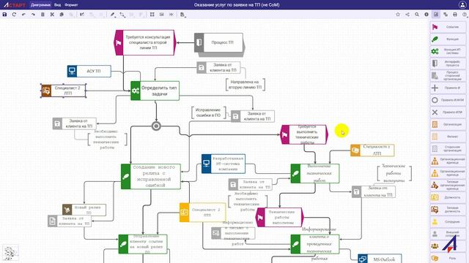
Task: Open the Help question-mark dropdown
Action: (465, 15)
